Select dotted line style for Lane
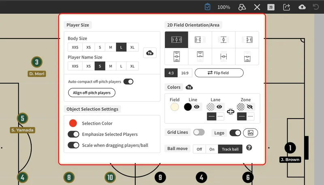 click(220, 117)
